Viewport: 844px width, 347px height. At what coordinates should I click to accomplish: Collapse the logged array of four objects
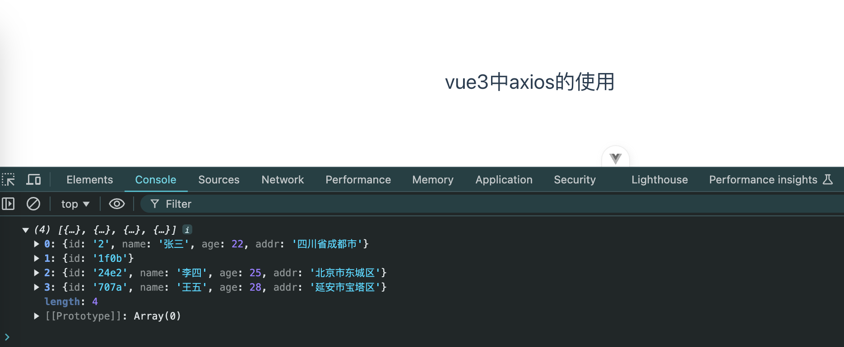coord(26,230)
